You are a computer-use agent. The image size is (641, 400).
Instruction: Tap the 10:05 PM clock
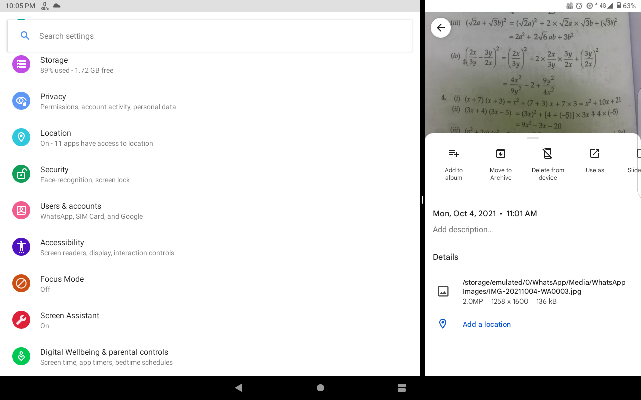[20, 6]
